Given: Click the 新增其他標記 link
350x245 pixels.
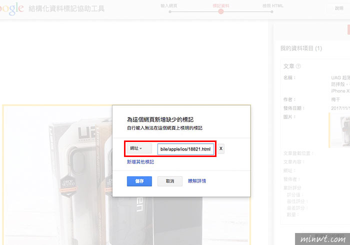Looking at the screenshot, I should click(140, 162).
